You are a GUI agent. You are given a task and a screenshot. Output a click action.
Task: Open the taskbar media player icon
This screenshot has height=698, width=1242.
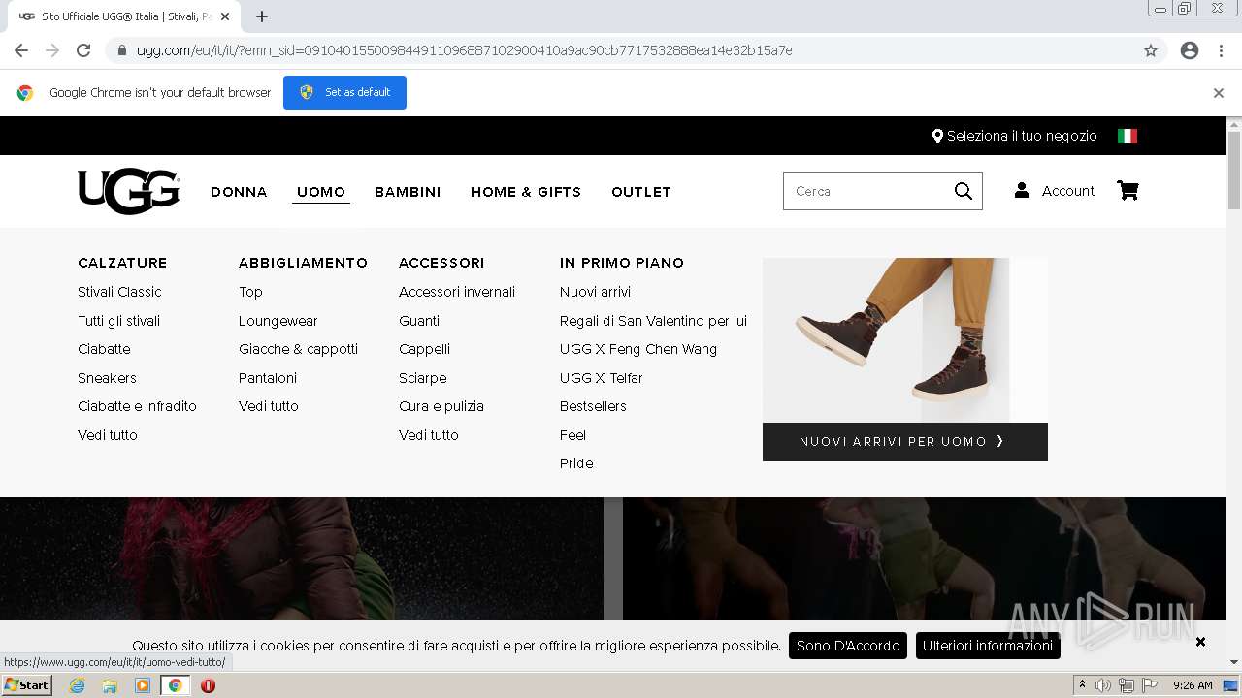(x=143, y=685)
